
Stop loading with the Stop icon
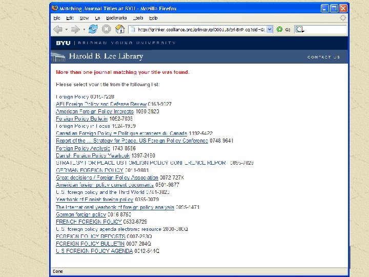pyautogui.click(x=107, y=29)
